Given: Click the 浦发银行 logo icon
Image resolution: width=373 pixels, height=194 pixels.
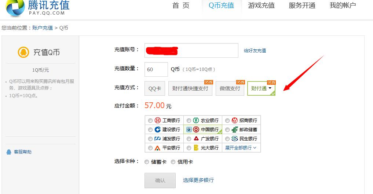Looking at the screenshot, I should tap(157, 138).
